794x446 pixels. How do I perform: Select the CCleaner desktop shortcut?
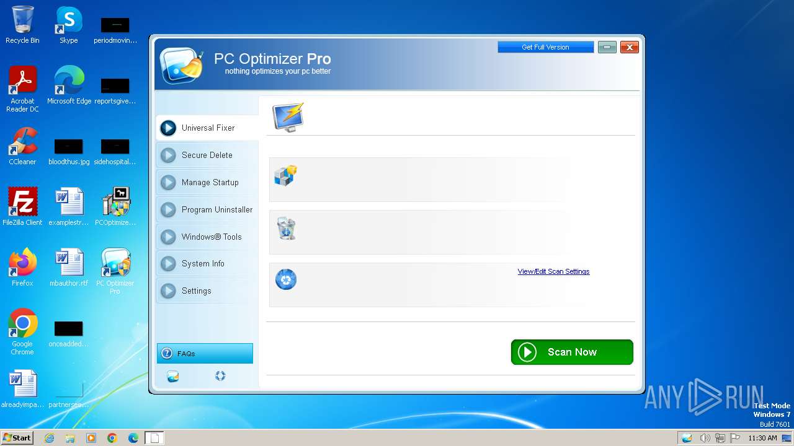coord(22,146)
